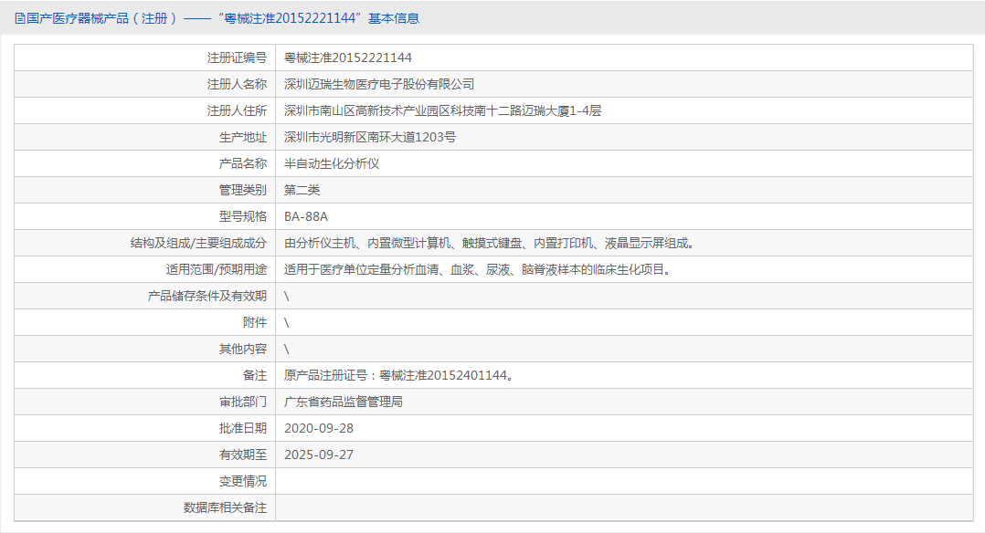985x533 pixels.
Task: Select the model value BA-88A
Action: [306, 216]
